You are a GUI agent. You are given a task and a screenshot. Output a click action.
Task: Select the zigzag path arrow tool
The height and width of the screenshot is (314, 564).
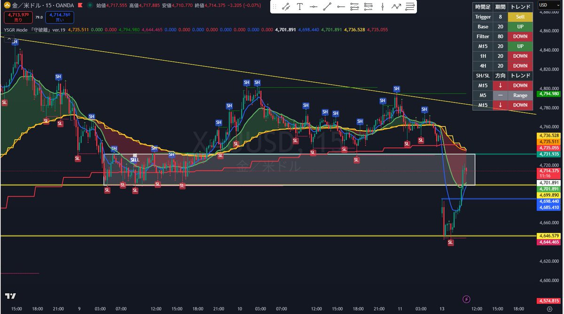click(x=397, y=7)
